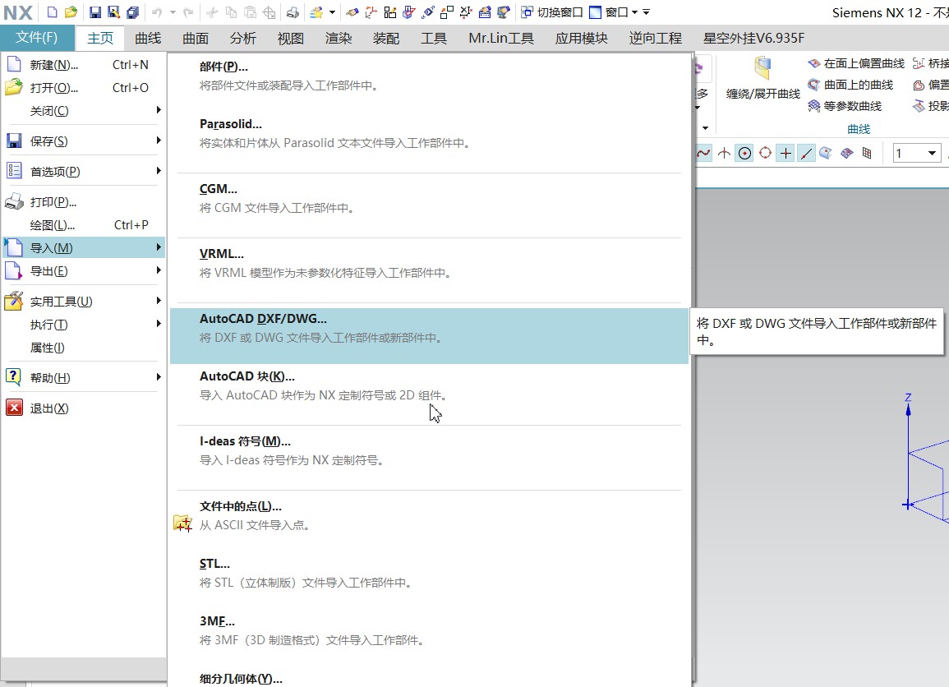Viewport: 949px width, 687px height.
Task: Click the Open folder icon in quick access toolbar
Action: click(x=71, y=12)
